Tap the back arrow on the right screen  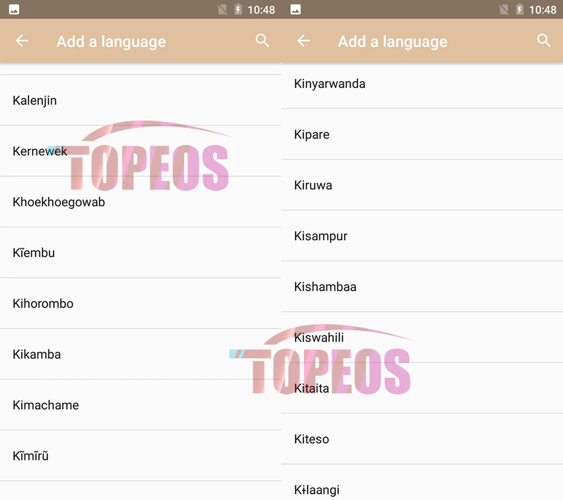[x=303, y=41]
